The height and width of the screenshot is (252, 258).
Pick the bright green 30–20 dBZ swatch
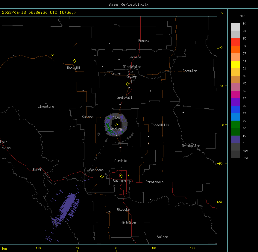pyautogui.click(x=235, y=125)
